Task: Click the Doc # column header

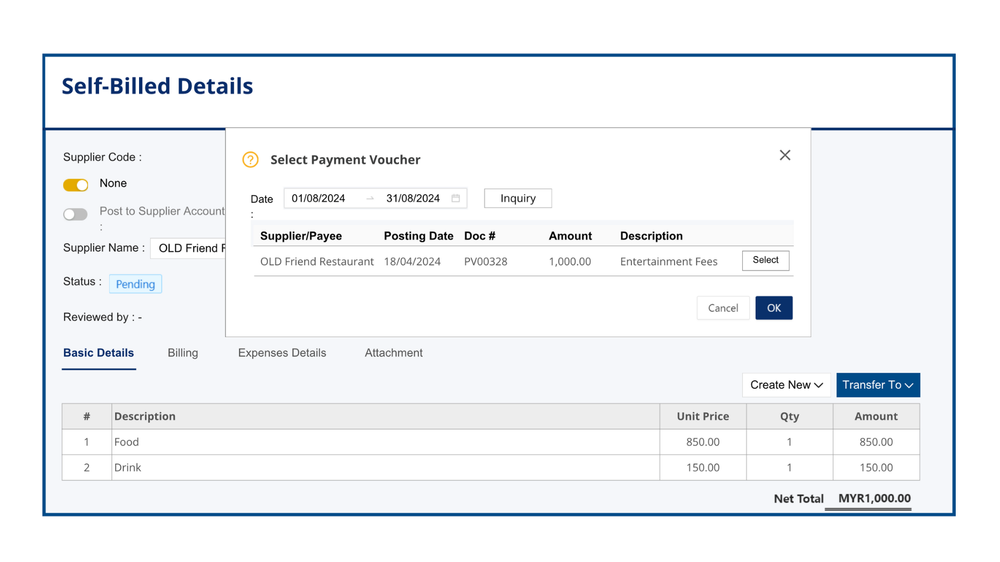Action: 480,236
